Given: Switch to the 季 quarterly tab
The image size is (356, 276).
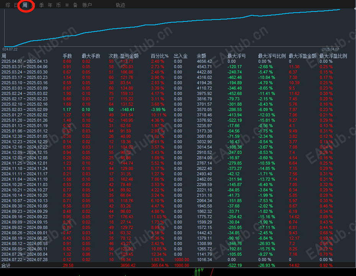Looking at the screenshot, I should (41, 5).
